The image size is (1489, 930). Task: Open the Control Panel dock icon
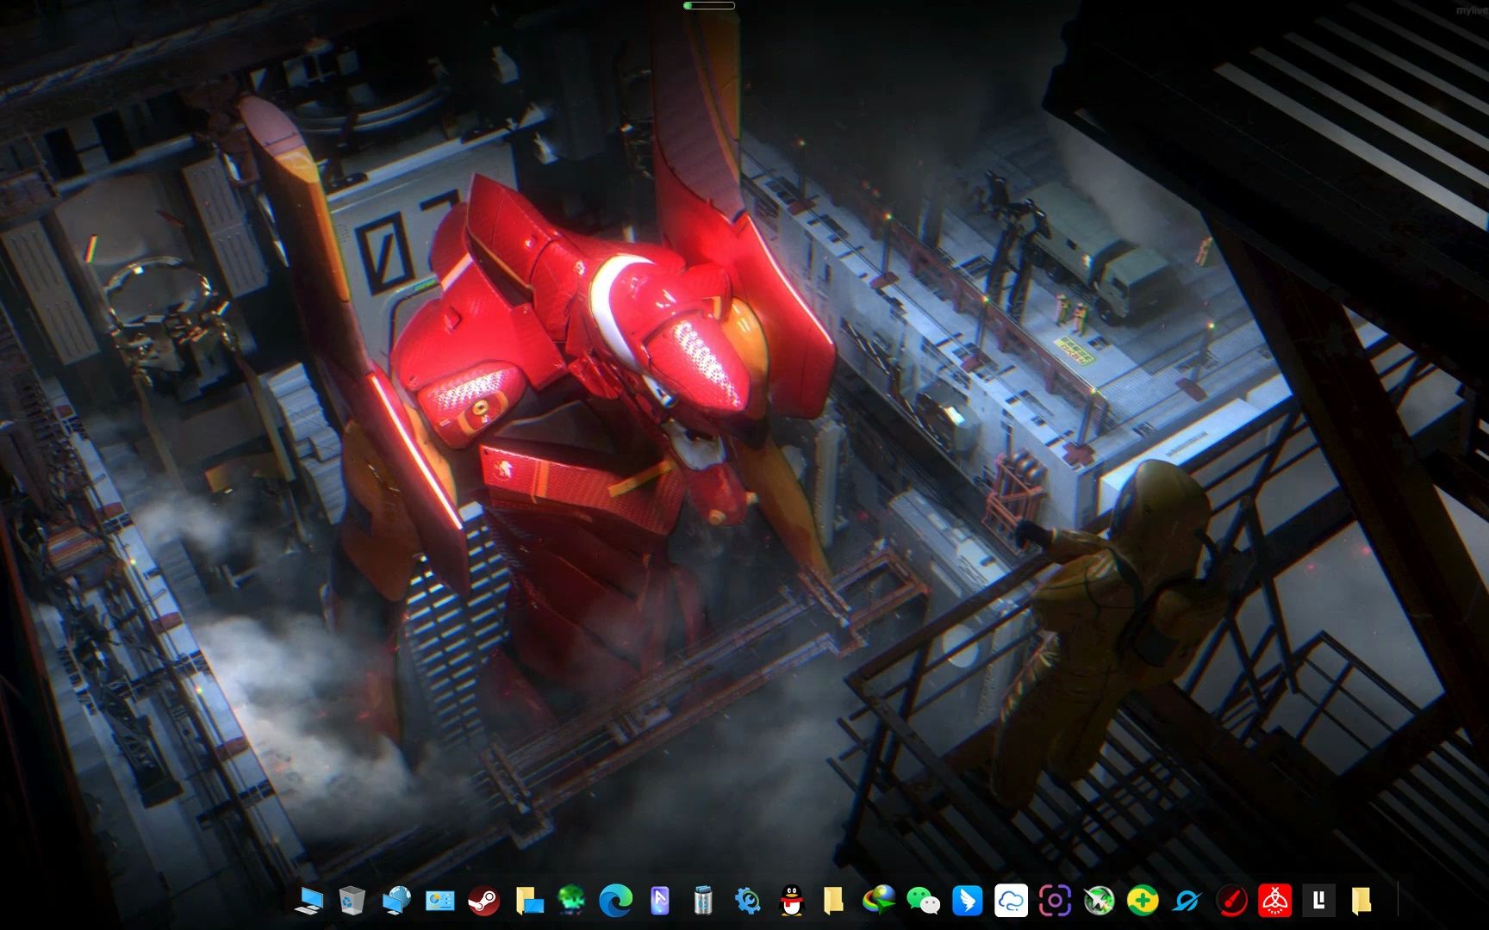[x=440, y=901]
